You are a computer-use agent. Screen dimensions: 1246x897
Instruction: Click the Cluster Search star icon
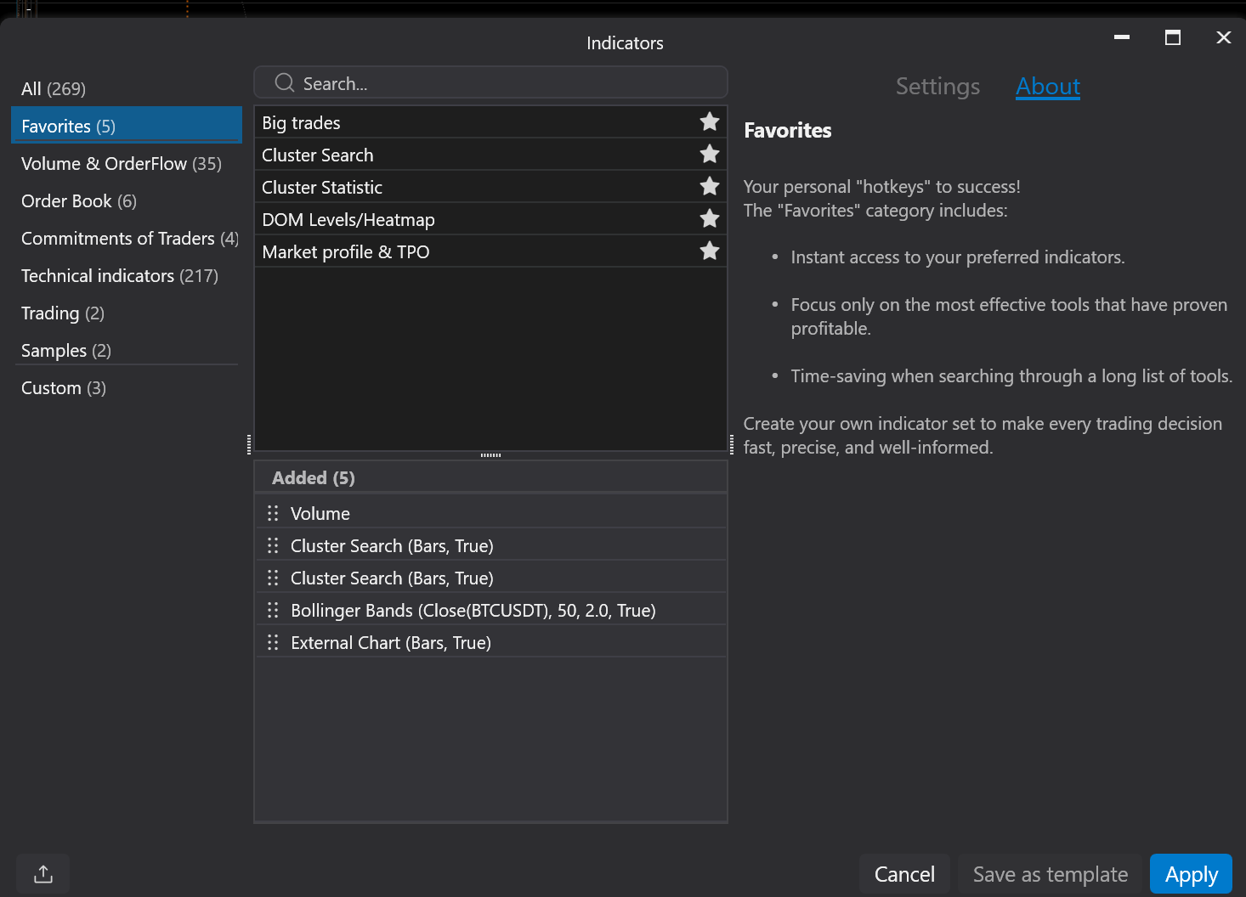[x=709, y=155]
